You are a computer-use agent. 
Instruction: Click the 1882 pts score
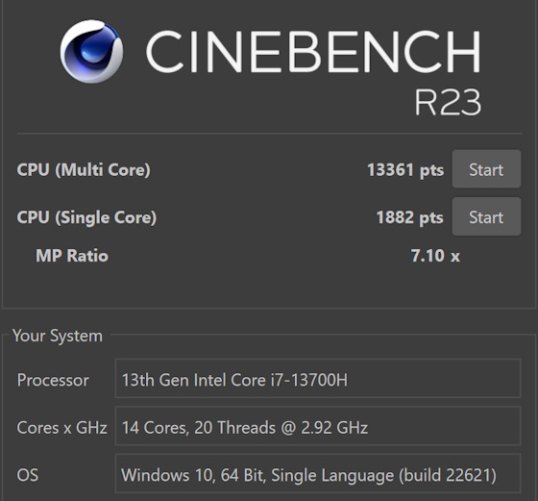(x=410, y=217)
